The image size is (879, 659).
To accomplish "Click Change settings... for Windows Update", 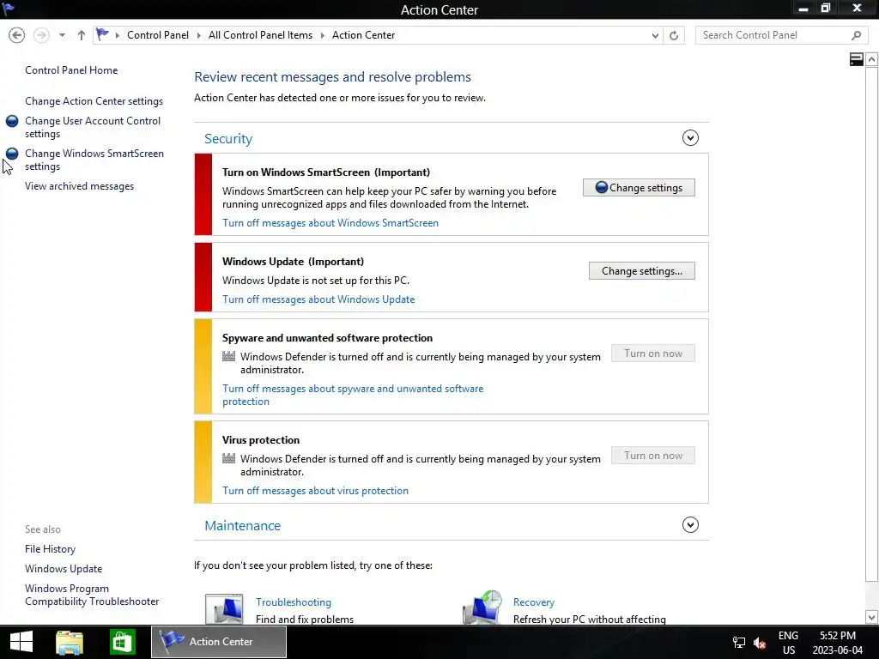I will pyautogui.click(x=641, y=271).
